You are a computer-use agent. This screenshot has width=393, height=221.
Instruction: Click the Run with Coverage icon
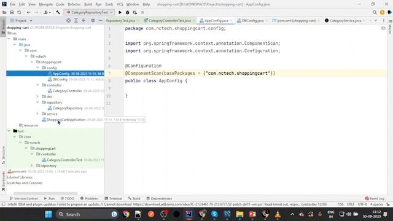[x=135, y=12]
